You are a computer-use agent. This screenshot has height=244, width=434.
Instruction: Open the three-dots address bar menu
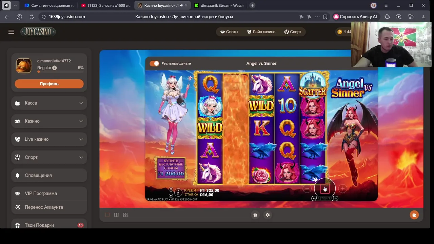pyautogui.click(x=317, y=17)
